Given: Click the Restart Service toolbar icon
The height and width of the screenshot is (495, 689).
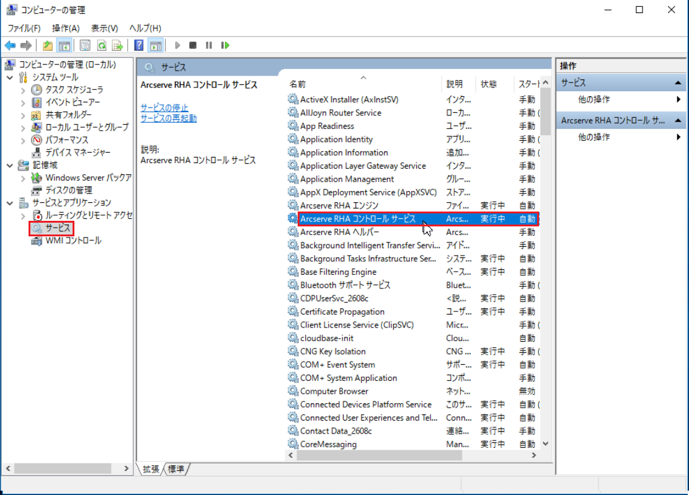Looking at the screenshot, I should tap(225, 45).
